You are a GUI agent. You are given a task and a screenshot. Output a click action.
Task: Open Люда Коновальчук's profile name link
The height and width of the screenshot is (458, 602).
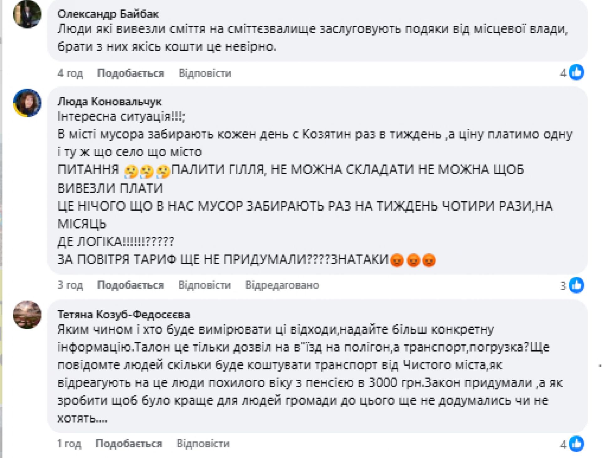[x=109, y=101]
